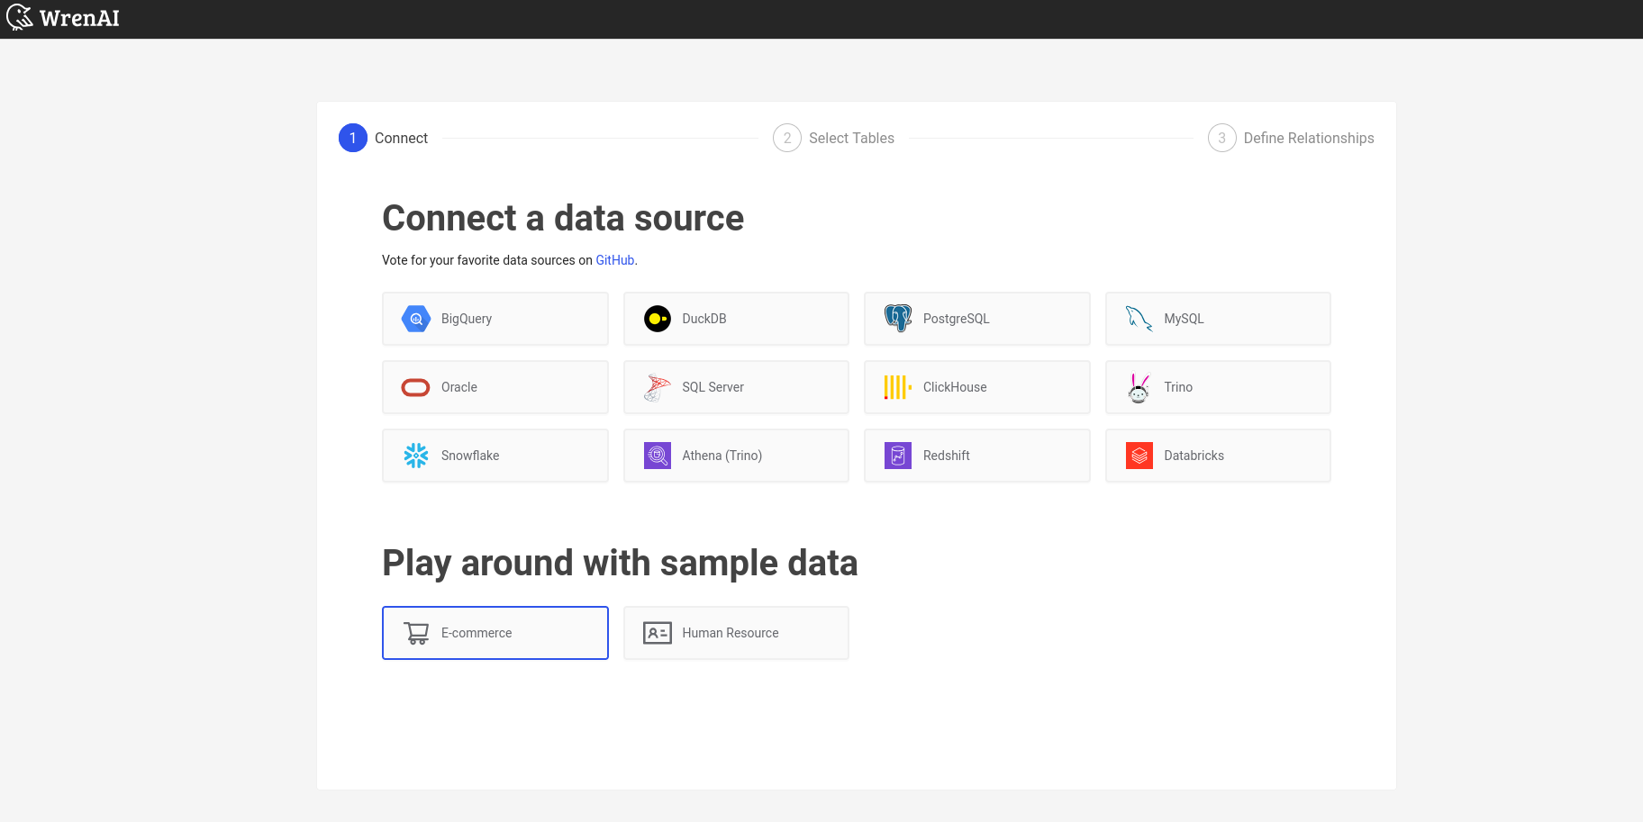Go to Define Relationships step
Image resolution: width=1643 pixels, height=822 pixels.
(x=1308, y=138)
